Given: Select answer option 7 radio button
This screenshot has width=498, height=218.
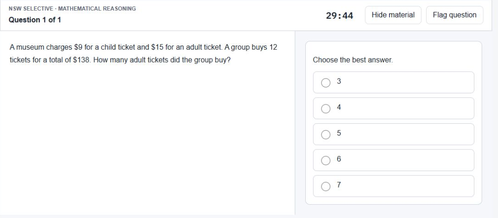Looking at the screenshot, I should pos(326,187).
